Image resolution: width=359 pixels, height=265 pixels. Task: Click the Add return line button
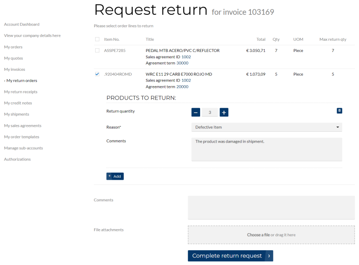[115, 176]
